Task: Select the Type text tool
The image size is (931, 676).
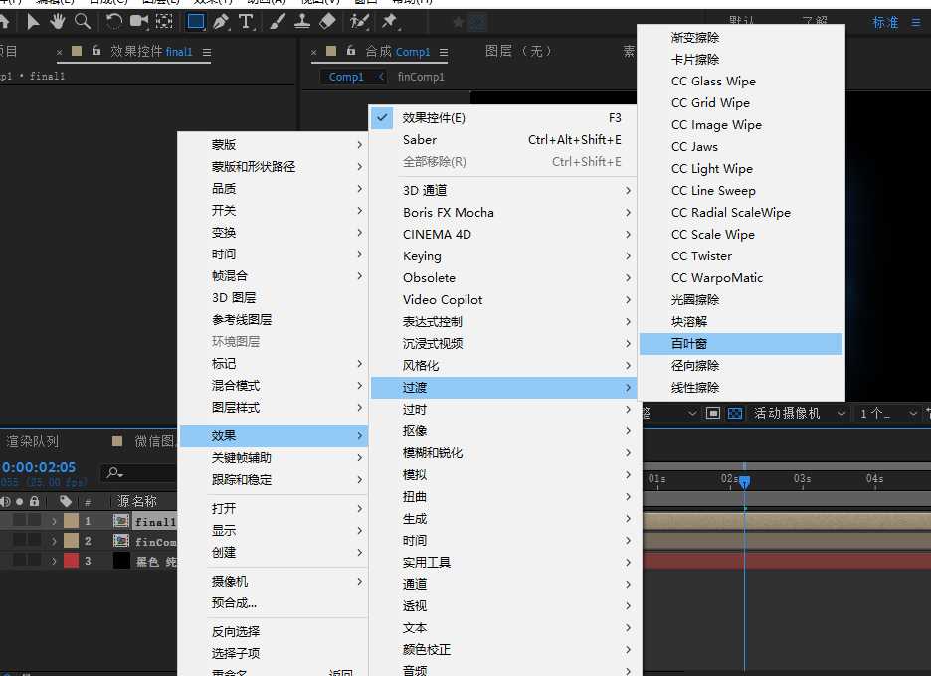Action: [246, 22]
